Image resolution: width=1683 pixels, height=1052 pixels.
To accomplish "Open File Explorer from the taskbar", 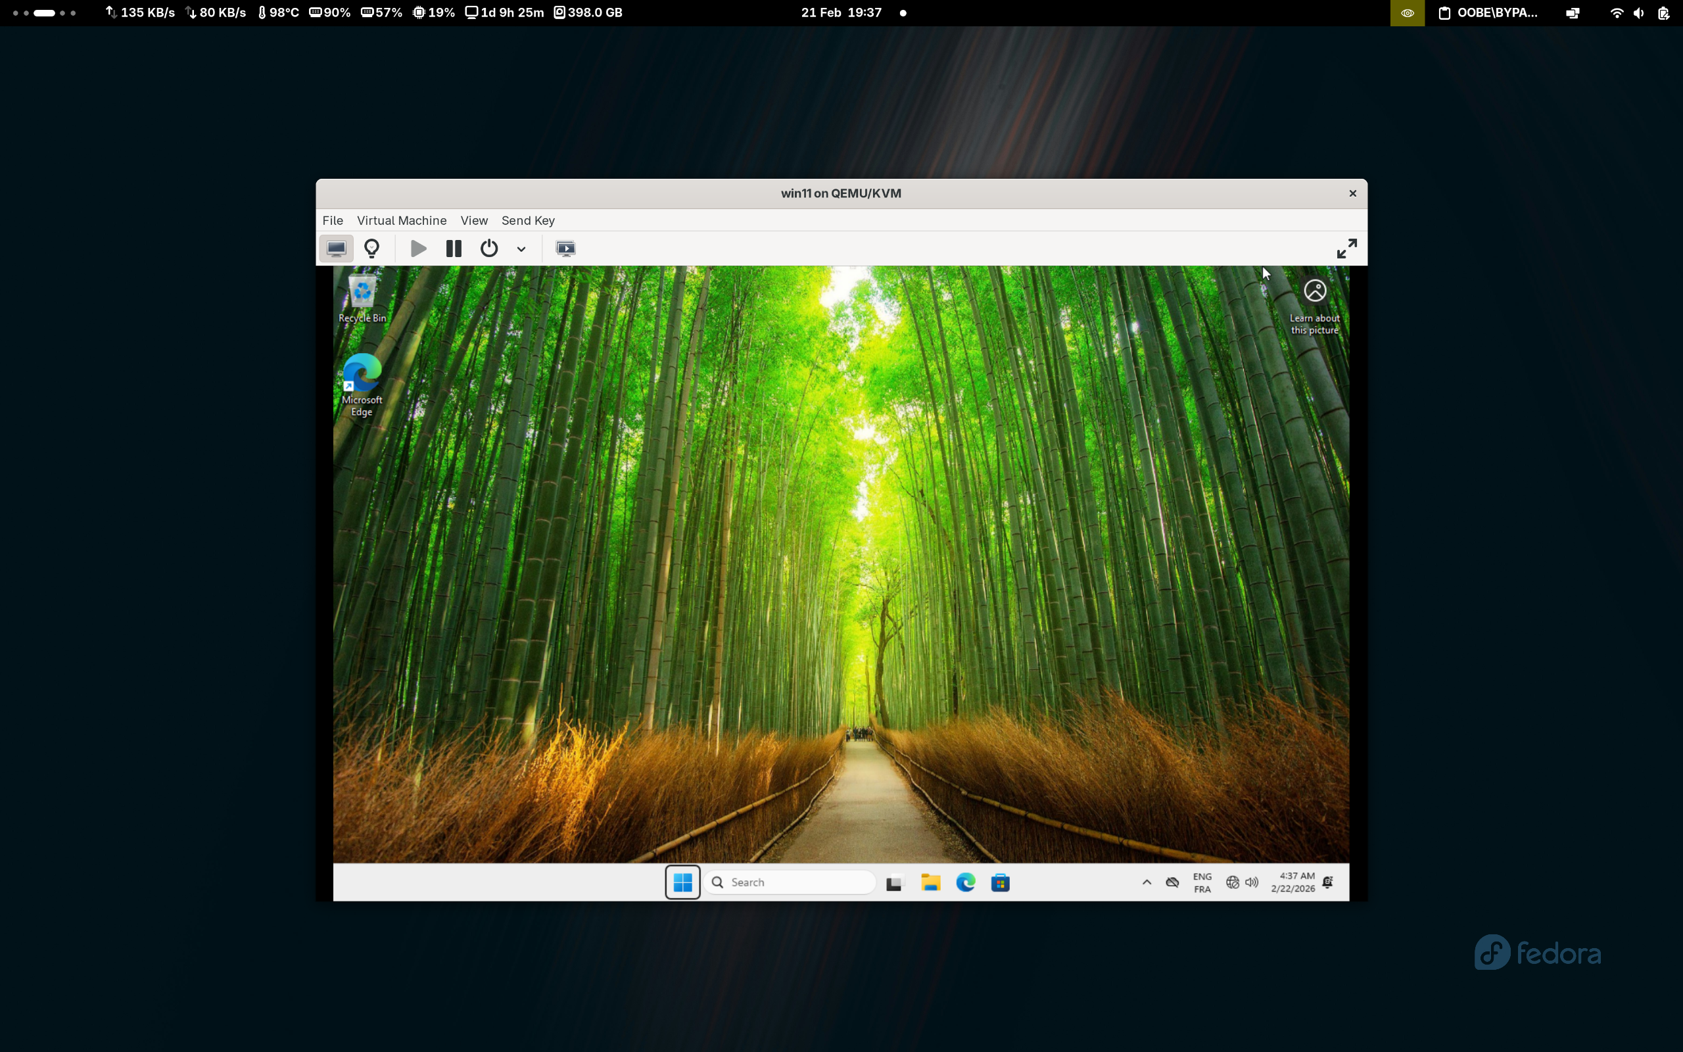I will [930, 882].
